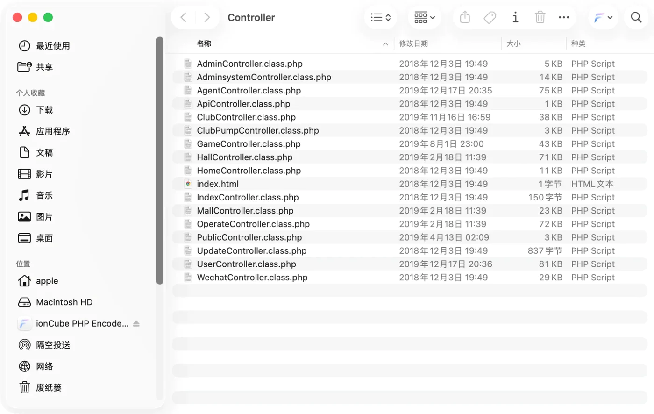Open Get Info with the i icon
This screenshot has height=414, width=654.
pos(515,18)
